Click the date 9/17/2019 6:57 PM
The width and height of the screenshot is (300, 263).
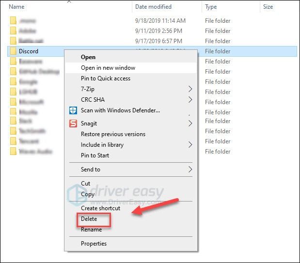tap(158, 41)
